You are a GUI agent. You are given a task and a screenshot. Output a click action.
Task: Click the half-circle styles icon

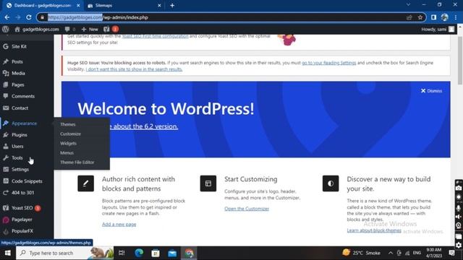[331, 183]
